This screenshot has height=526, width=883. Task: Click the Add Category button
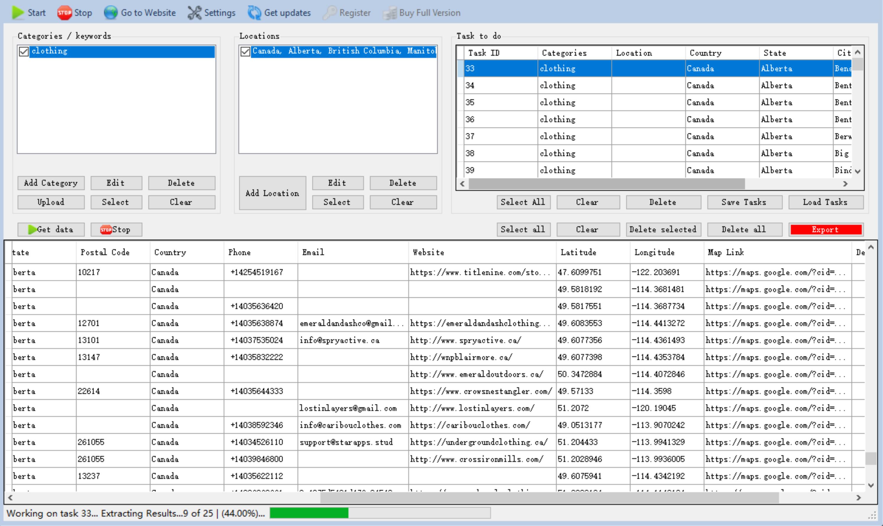[x=51, y=183]
